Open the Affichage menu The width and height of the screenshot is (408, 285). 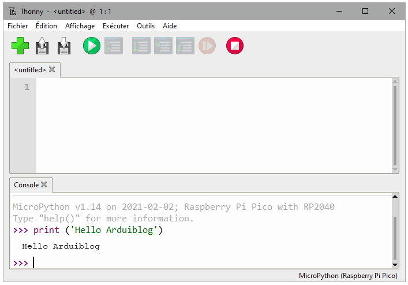[x=80, y=26]
